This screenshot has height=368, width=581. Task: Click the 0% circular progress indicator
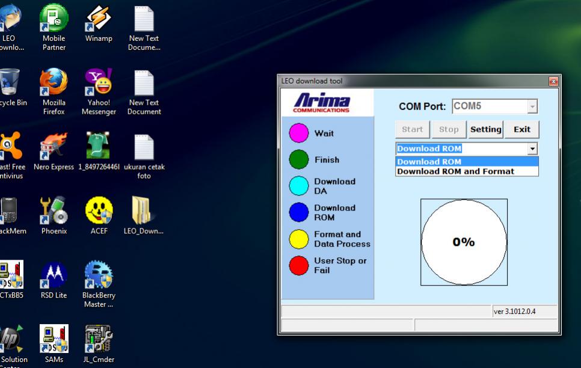(464, 242)
